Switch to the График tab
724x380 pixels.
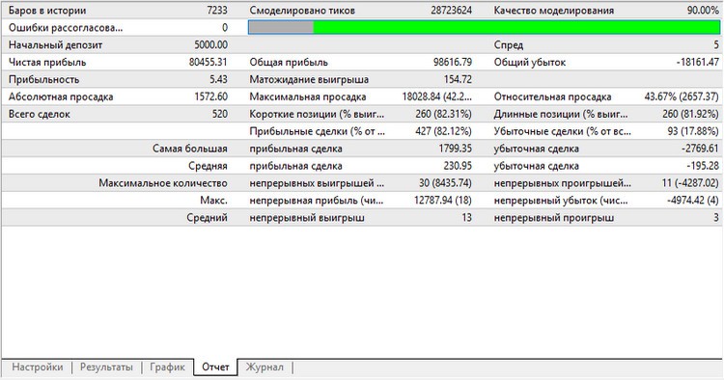click(x=167, y=367)
